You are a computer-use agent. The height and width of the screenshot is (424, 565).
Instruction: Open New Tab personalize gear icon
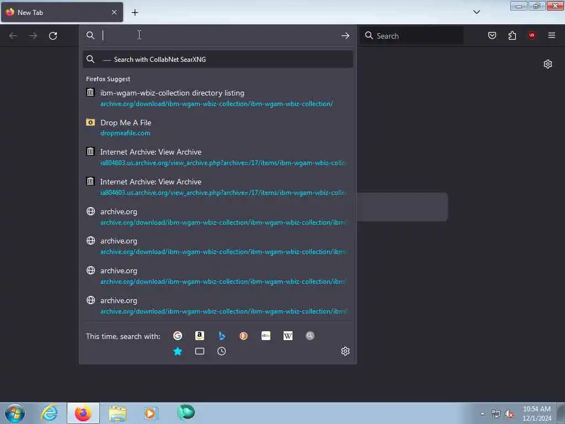coord(548,64)
